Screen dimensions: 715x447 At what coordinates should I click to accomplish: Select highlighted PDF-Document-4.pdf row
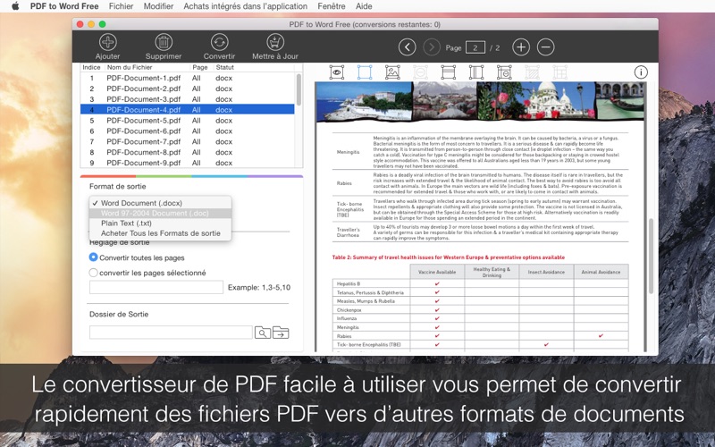coord(188,109)
